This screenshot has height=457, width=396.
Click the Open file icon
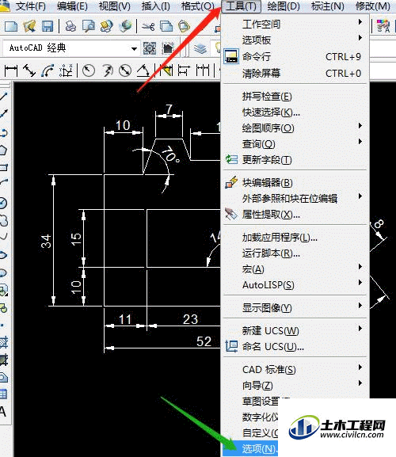click(x=29, y=26)
